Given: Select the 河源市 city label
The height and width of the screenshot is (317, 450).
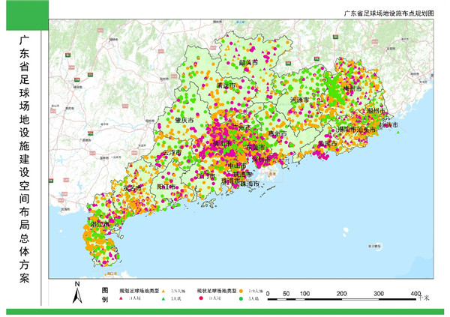Looking at the screenshot, I should 299,98.
